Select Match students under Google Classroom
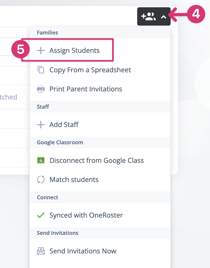The width and height of the screenshot is (210, 268). click(74, 180)
